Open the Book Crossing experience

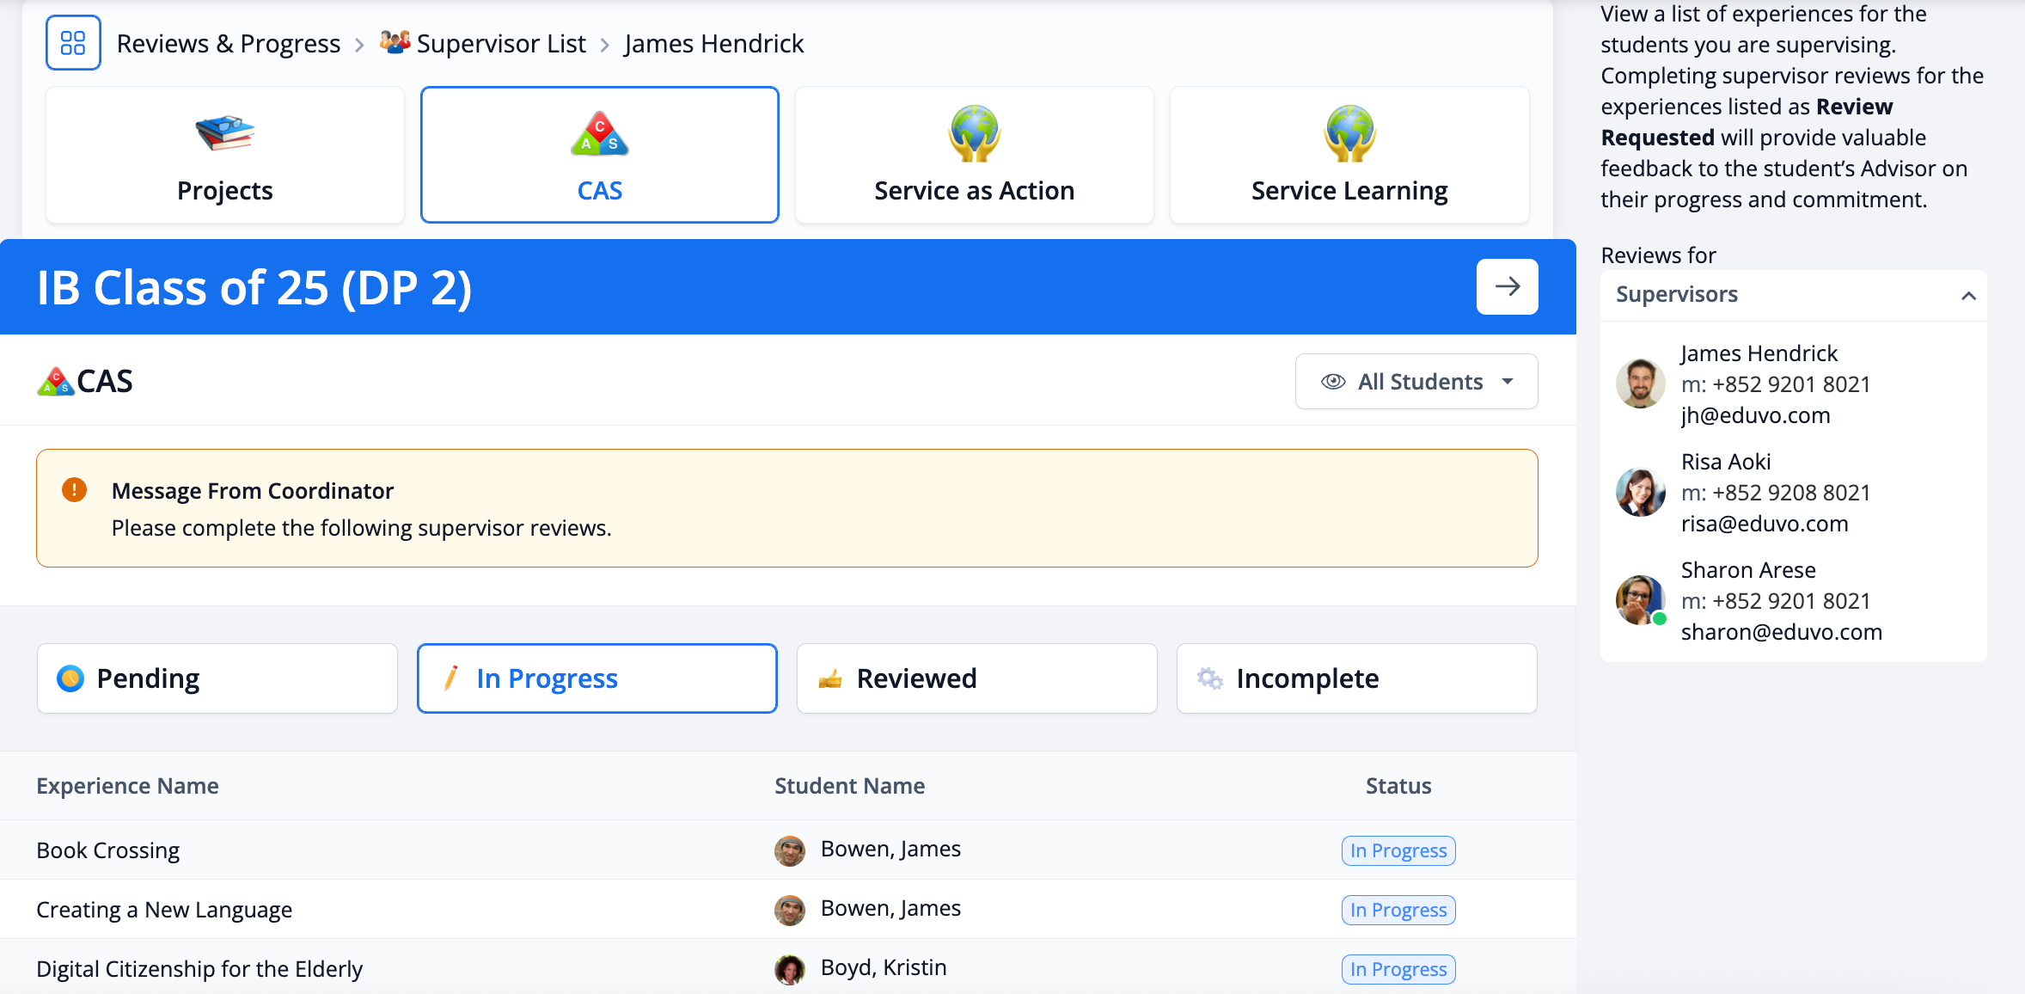point(108,850)
